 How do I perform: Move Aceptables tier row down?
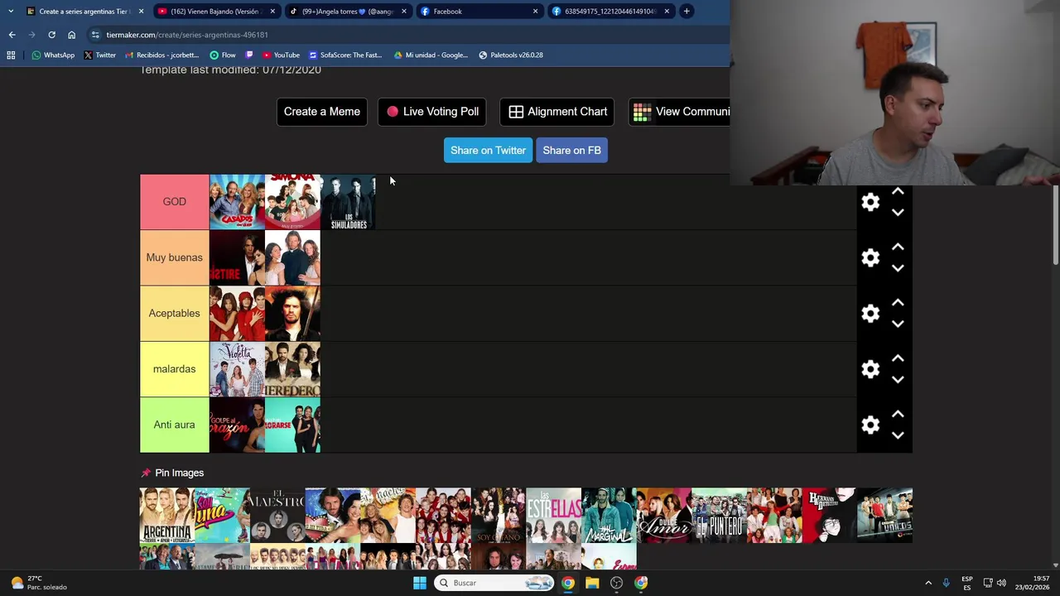(898, 324)
